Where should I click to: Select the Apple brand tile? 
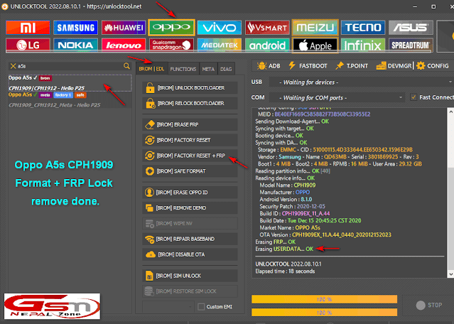[315, 45]
